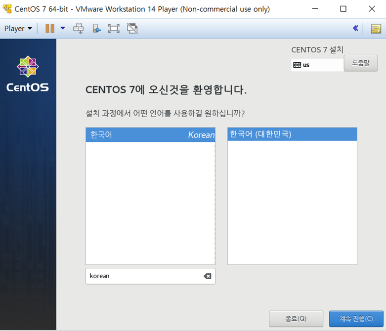Open removable devices USB icon
386x331 pixels.
click(96, 28)
